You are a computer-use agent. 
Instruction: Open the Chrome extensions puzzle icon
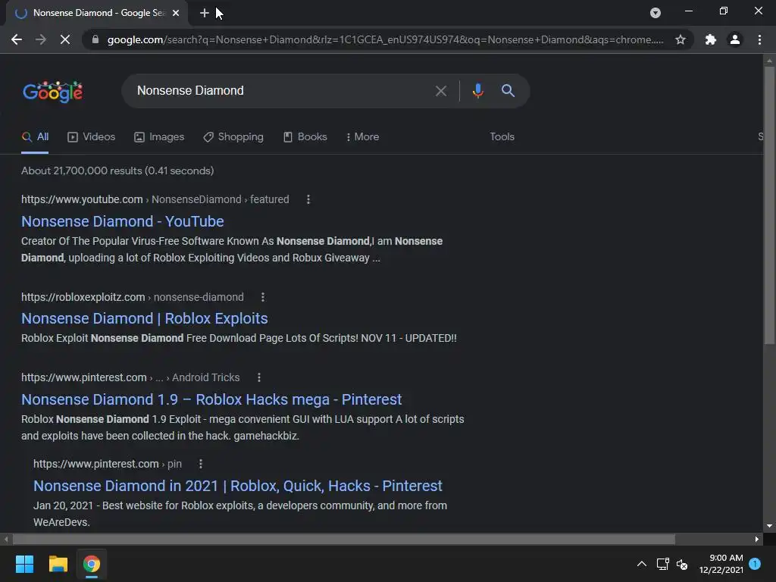711,39
